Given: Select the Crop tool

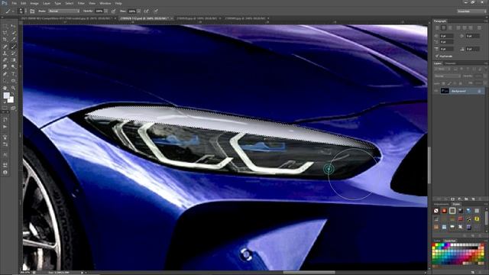Looking at the screenshot, I should tap(5, 40).
